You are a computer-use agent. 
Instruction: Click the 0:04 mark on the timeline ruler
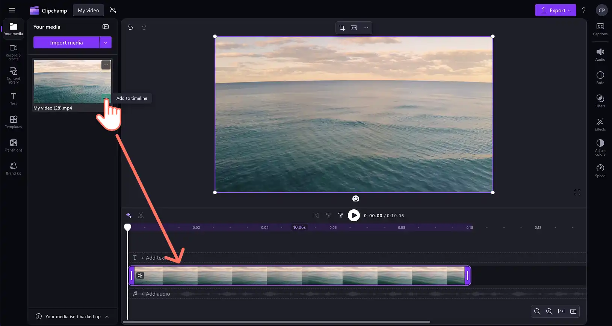click(265, 227)
